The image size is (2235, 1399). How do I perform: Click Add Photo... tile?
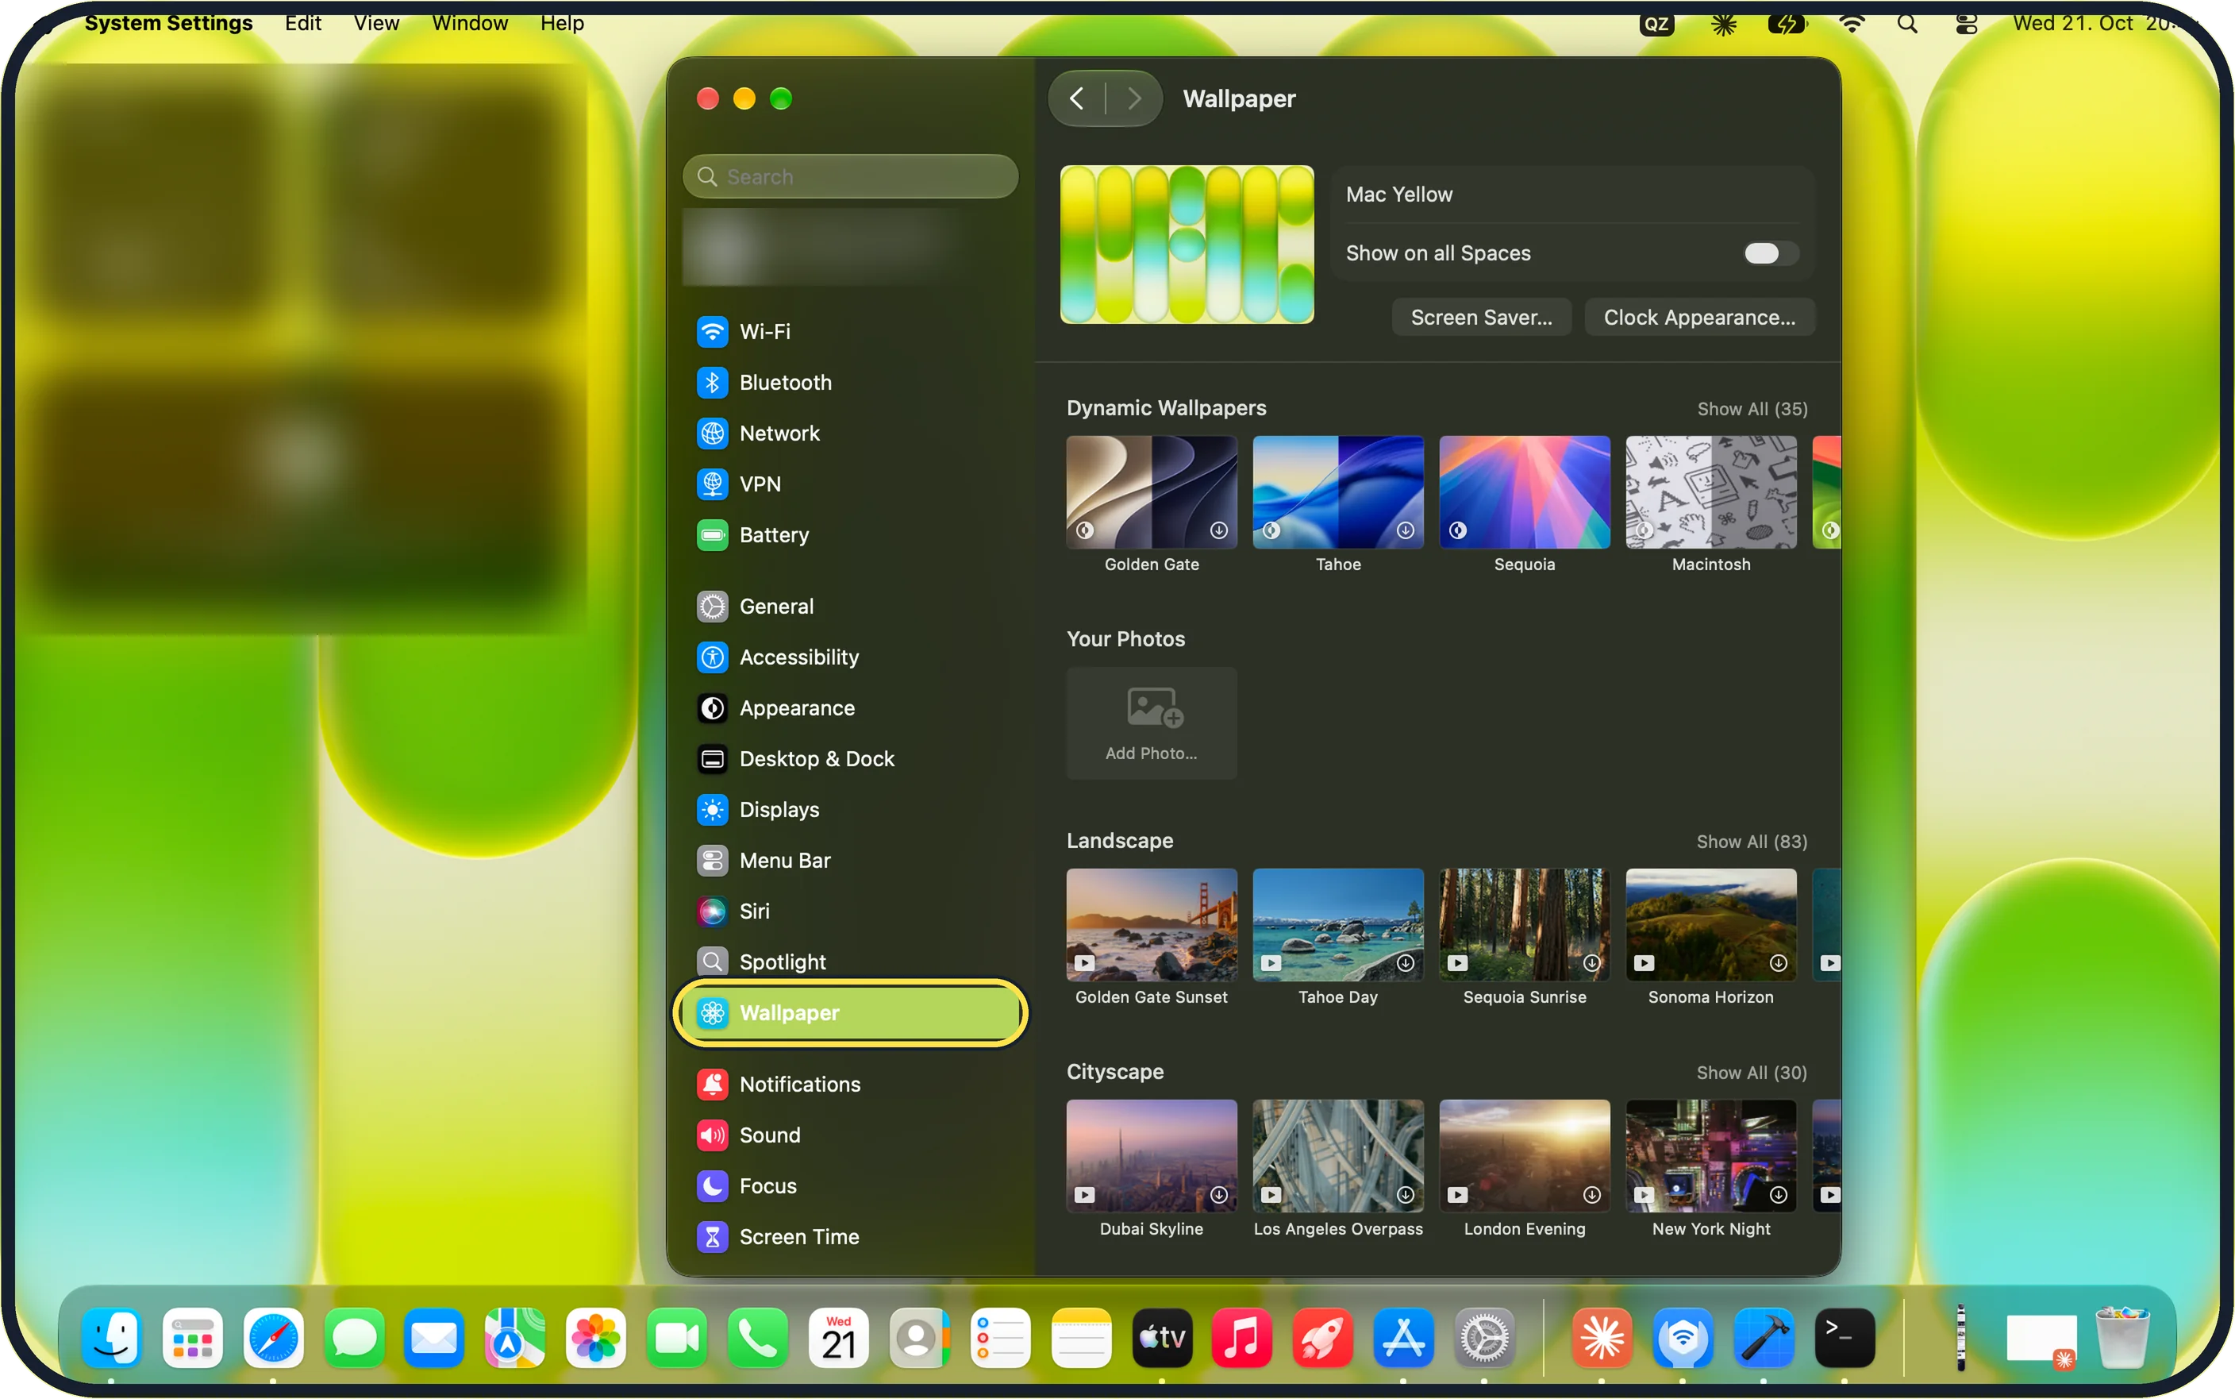(x=1152, y=723)
